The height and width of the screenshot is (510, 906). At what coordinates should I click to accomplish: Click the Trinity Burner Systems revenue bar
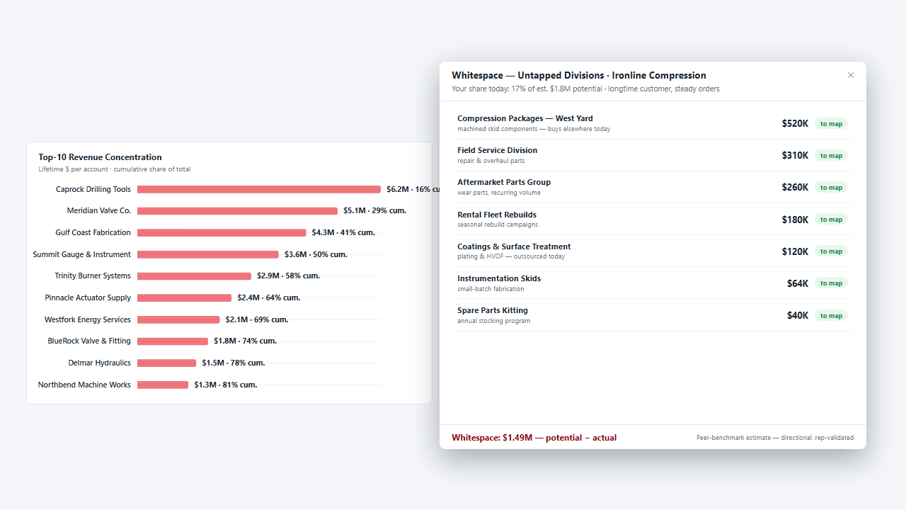(x=194, y=276)
